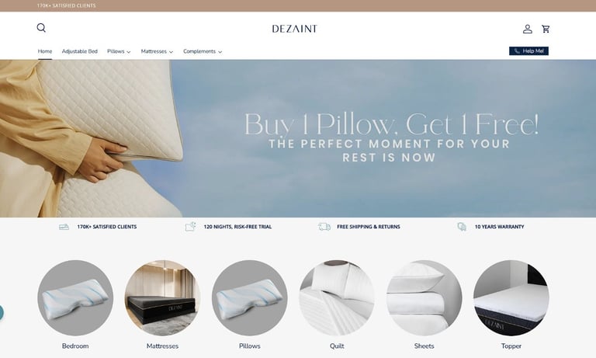Viewport: 596px width, 358px height.
Task: Go to the Home menu item
Action: (45, 51)
